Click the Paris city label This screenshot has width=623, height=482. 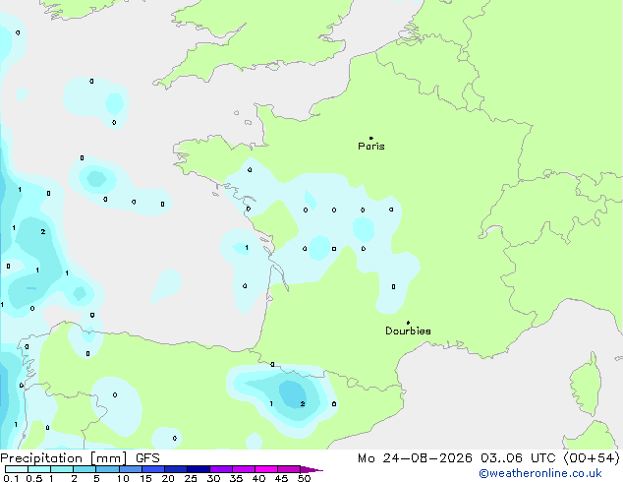371,147
